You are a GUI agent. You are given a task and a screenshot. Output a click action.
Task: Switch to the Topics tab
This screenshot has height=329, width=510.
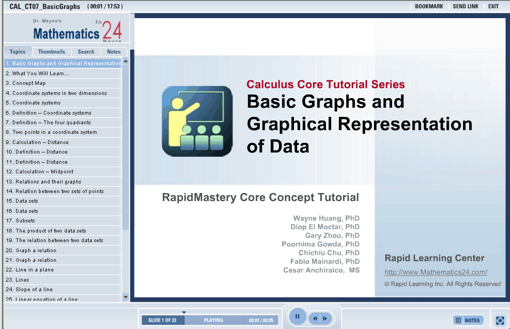point(18,52)
